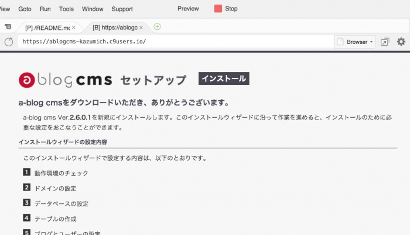410x235 pixels.
Task: Add a new tab with plus icon
Action: [157, 27]
